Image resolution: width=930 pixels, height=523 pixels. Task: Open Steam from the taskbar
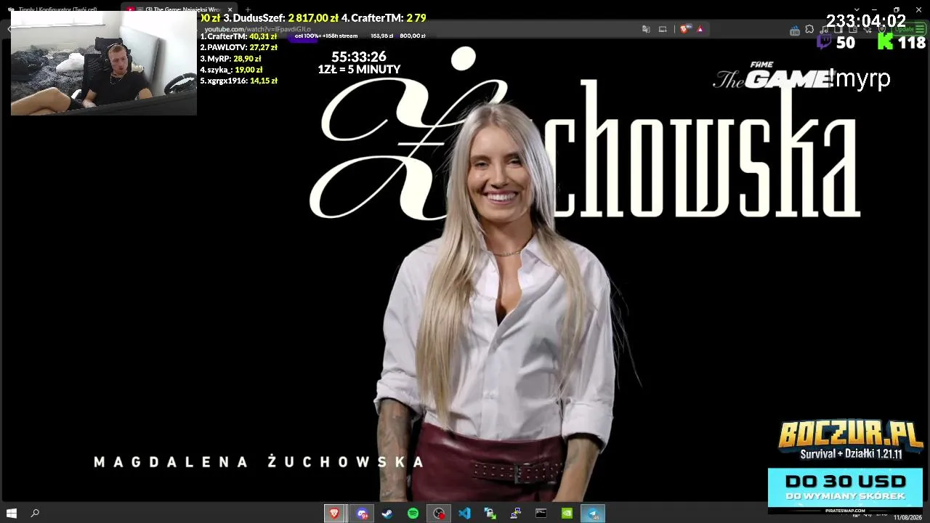pos(388,514)
